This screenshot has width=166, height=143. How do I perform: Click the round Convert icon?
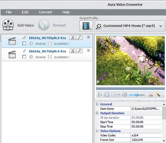pos(44,25)
